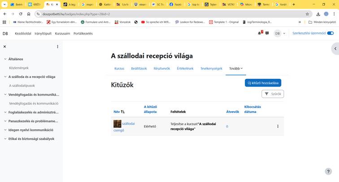Open the DB user menu dropdown
The image size is (339, 182).
click(x=280, y=33)
